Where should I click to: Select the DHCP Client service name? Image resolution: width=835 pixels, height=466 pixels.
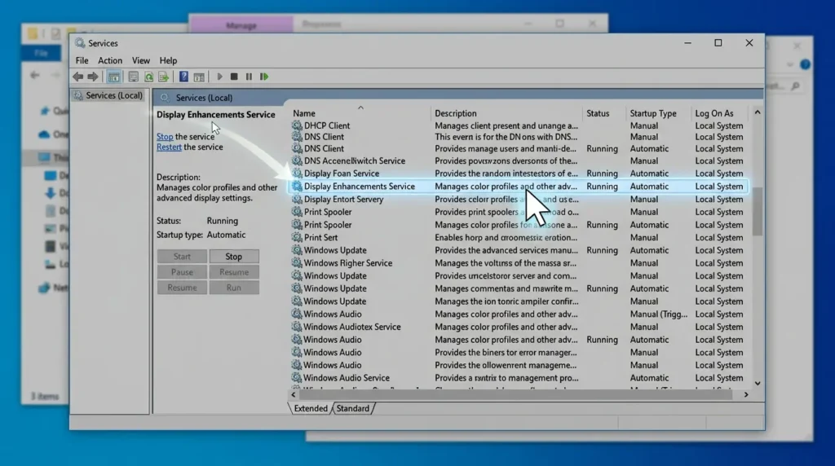327,125
